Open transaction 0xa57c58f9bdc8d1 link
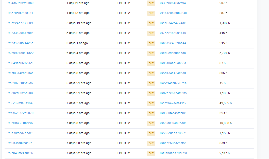This screenshot has width=269, height=159. 21,13
